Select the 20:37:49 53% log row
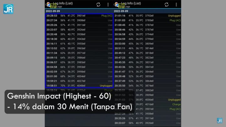The width and height of the screenshot is (226, 127). (x=147, y=81)
